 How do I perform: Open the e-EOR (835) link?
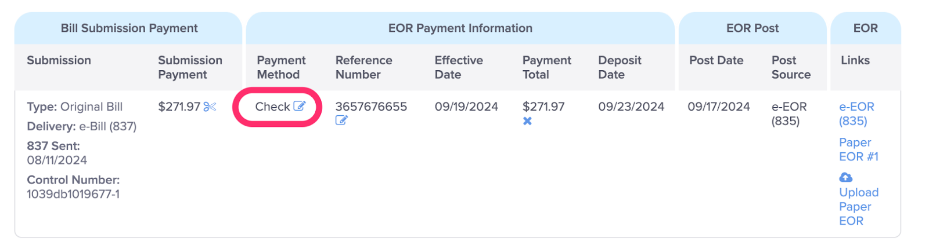click(856, 113)
